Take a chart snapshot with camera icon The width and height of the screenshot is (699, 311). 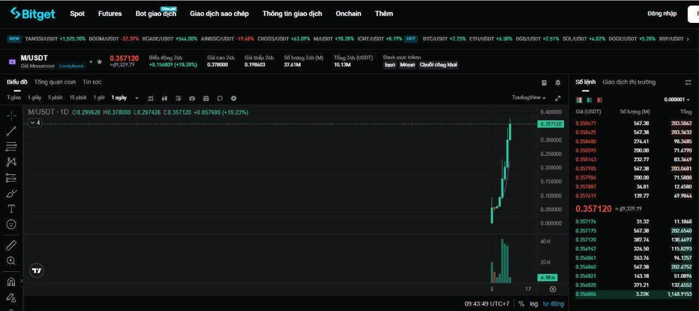(192, 98)
